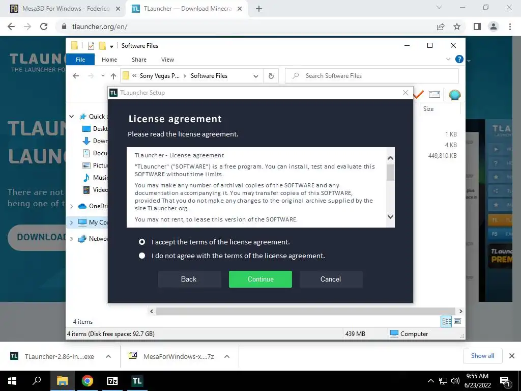Collapse the Quick access tree node
The width and height of the screenshot is (521, 391).
pyautogui.click(x=72, y=117)
